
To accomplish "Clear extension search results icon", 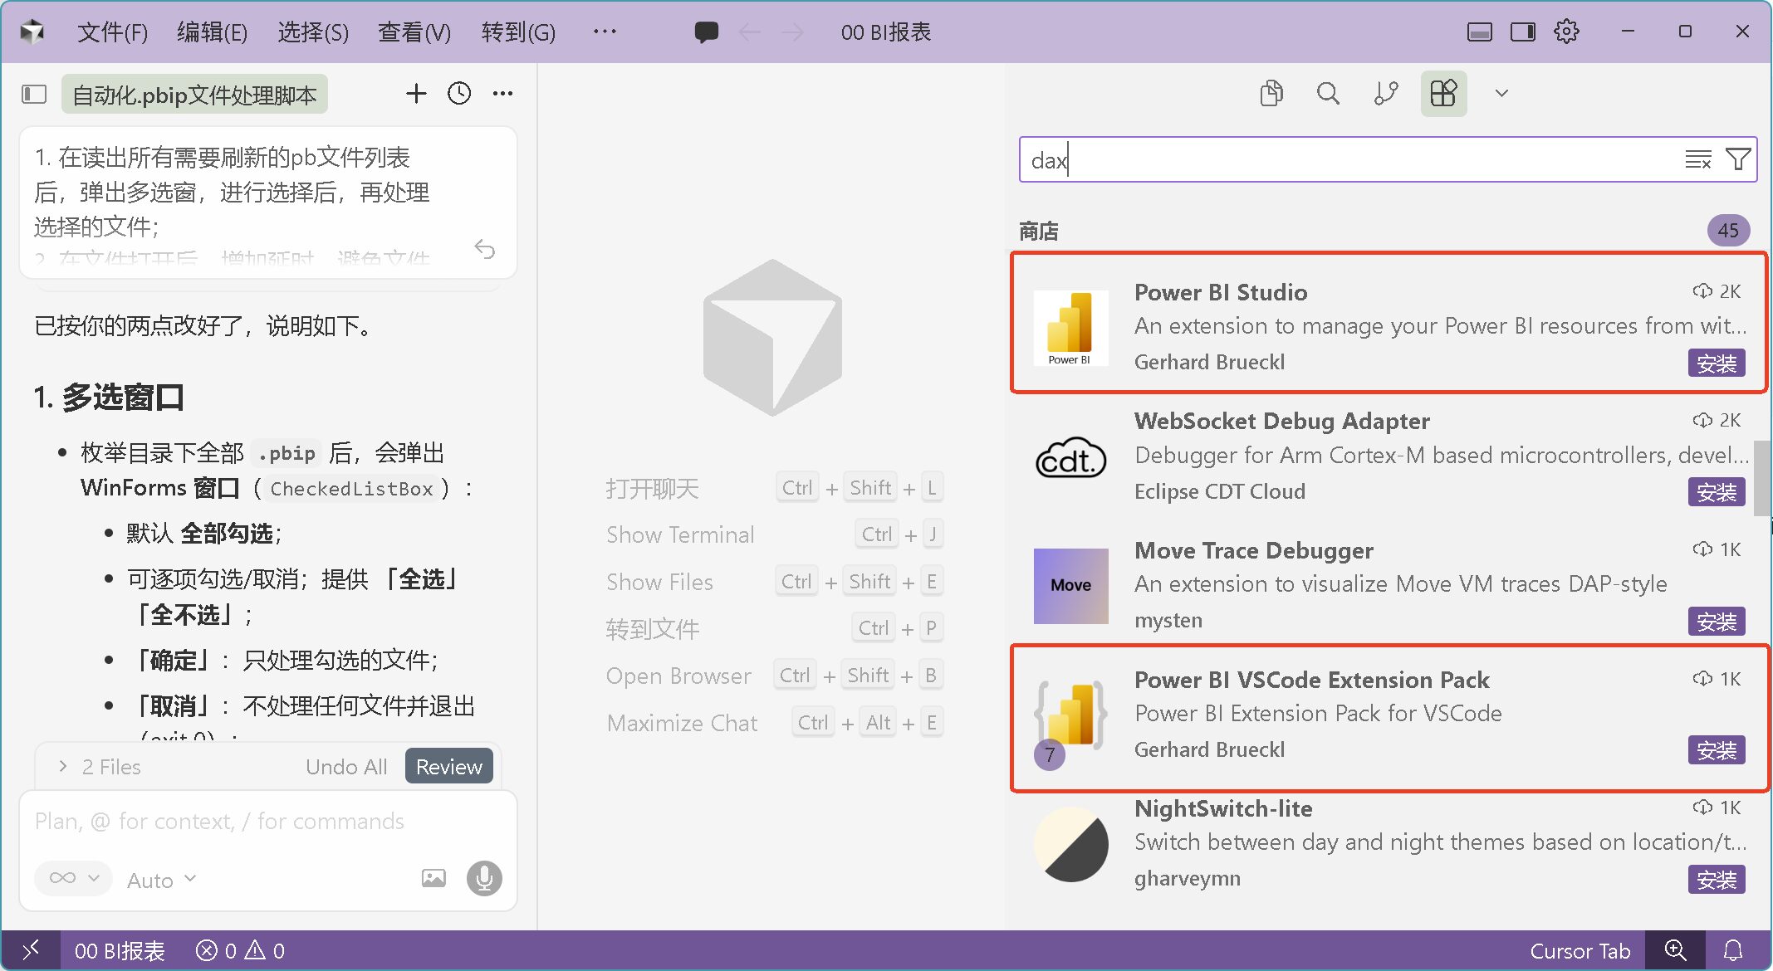I will pyautogui.click(x=1698, y=159).
